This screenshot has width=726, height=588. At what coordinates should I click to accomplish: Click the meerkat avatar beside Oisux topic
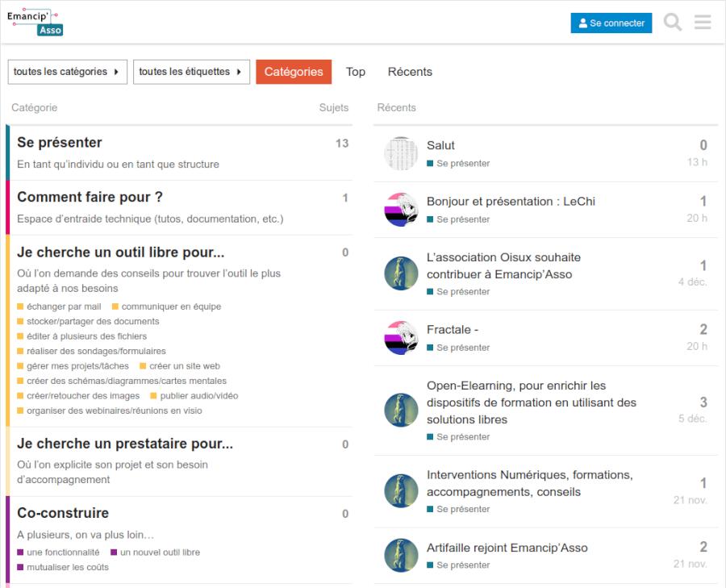(x=401, y=273)
